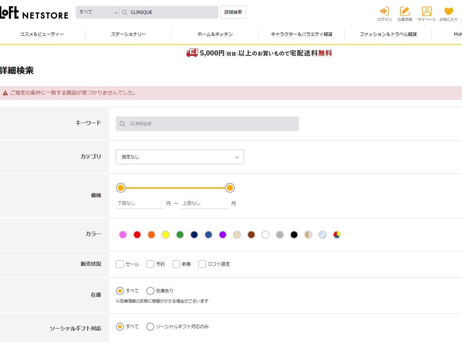Open the ファッション＆トラベル雑貨 menu

388,34
